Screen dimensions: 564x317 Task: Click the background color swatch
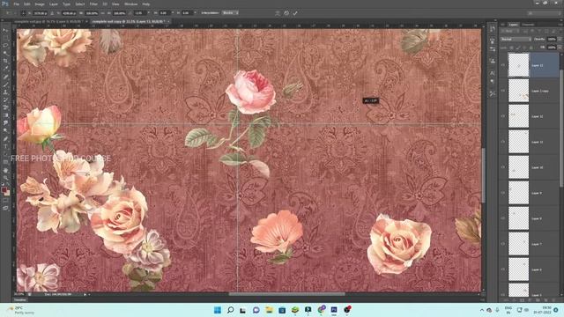click(x=7, y=193)
